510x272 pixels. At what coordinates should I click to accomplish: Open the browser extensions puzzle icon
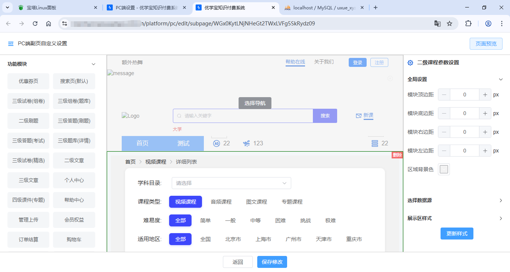click(468, 24)
